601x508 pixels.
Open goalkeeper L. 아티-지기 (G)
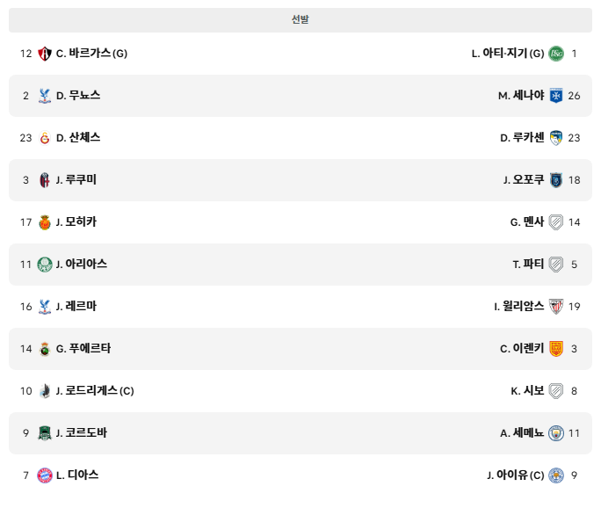click(x=508, y=54)
